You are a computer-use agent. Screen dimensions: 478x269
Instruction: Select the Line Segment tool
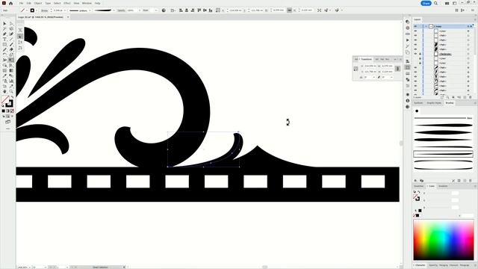pyautogui.click(x=11, y=40)
